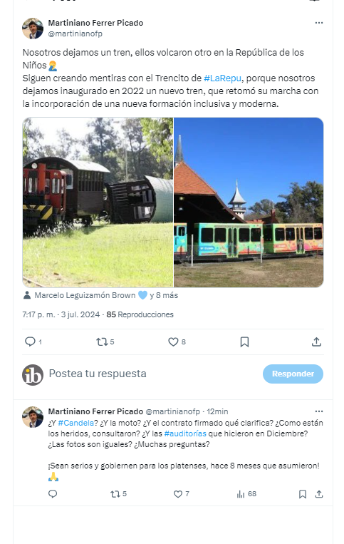Bookmark the main post
The image size is (344, 544).
[x=244, y=342]
